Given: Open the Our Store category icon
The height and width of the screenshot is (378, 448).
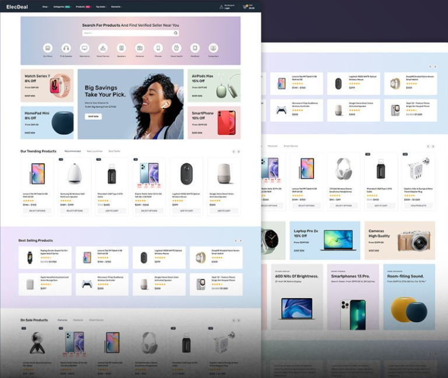Looking at the screenshot, I should 48,48.
